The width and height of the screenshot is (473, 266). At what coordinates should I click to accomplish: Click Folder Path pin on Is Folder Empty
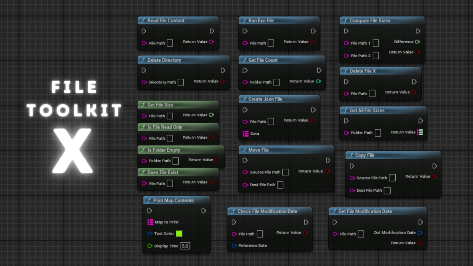pos(144,161)
